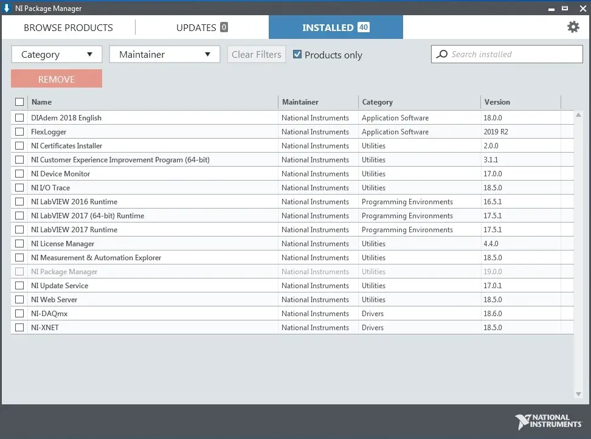Click NI License Manager version 4.4.0
Screen dimensions: 591x439
click(491, 243)
